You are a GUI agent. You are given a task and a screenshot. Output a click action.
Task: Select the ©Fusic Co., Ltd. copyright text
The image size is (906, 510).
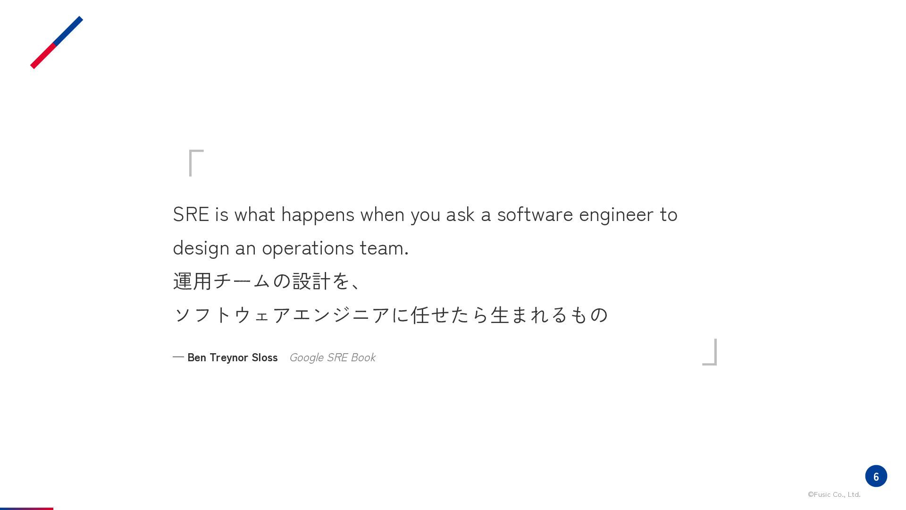(x=834, y=494)
